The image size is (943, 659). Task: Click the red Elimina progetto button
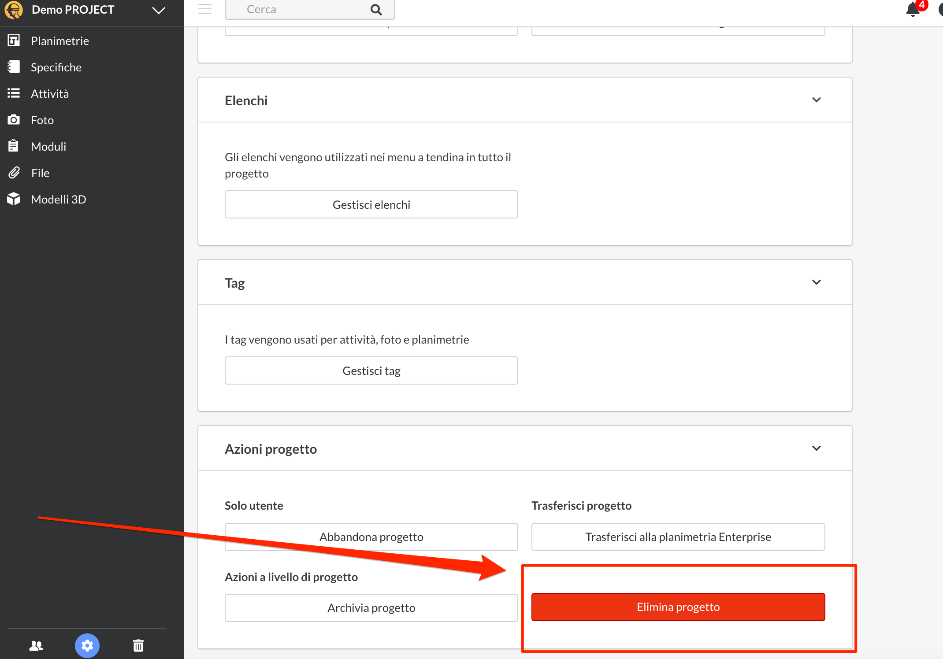click(x=678, y=607)
